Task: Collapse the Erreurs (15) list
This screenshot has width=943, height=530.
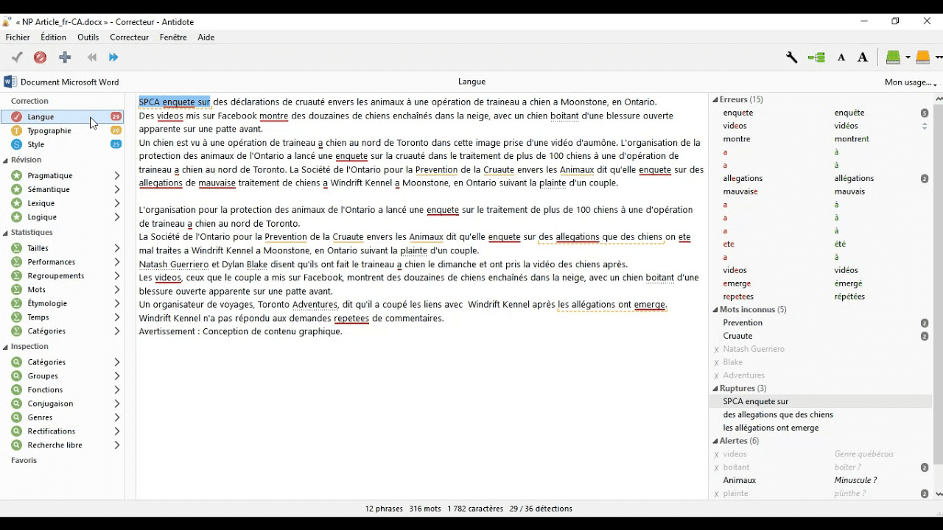Action: (x=715, y=99)
